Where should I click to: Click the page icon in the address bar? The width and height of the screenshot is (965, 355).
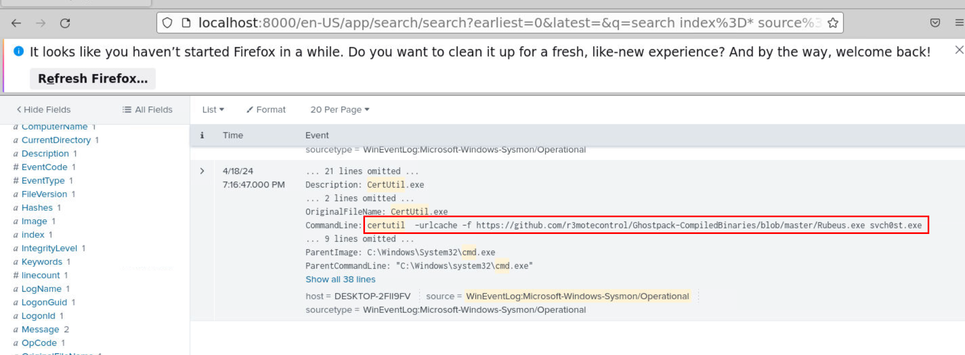pyautogui.click(x=186, y=23)
